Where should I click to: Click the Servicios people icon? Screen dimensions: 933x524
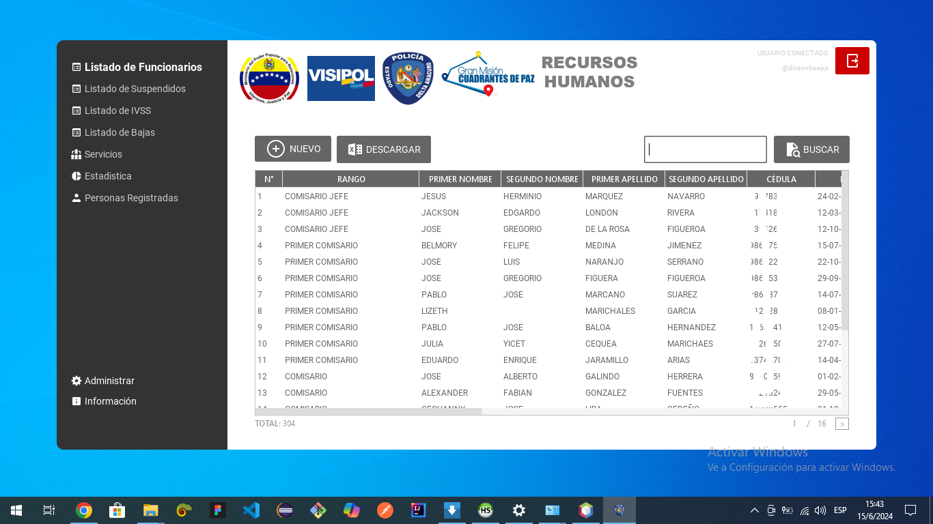click(x=76, y=154)
